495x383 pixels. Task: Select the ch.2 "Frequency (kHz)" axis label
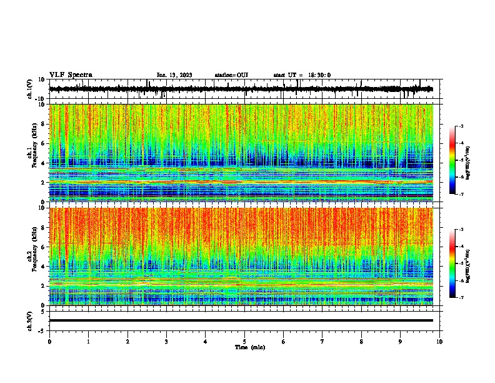point(34,249)
